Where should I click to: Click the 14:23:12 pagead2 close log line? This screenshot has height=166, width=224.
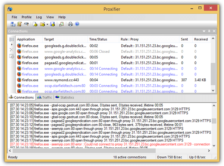96,125
